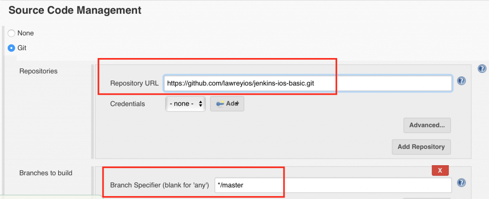Click the Branch Specifier label text
The image size is (489, 199).
159,185
